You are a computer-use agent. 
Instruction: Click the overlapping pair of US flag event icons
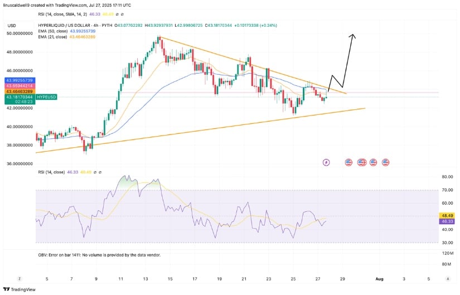pyautogui.click(x=362, y=162)
